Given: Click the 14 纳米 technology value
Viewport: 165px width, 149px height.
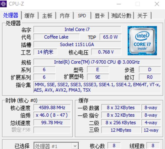Looking at the screenshot, I should [x=45, y=52].
